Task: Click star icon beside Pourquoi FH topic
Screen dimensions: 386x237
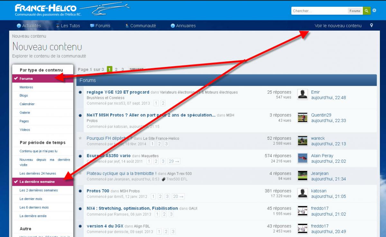Action: [x=80, y=138]
